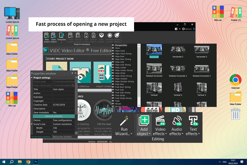Switch to the Resources window tab

62,137
